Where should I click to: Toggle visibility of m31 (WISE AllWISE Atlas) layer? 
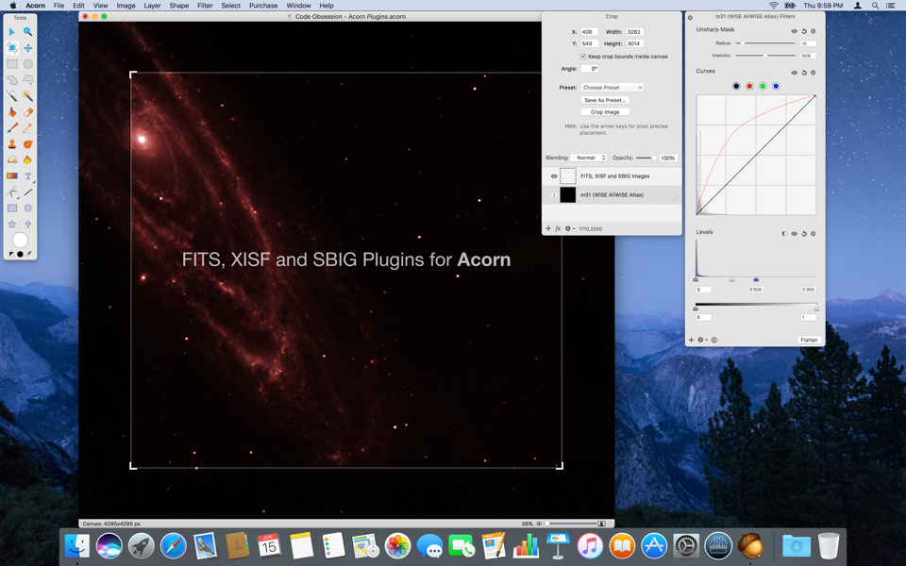[554, 194]
